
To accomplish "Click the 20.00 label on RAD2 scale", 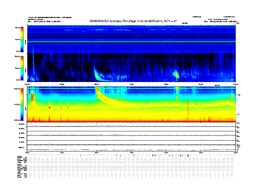I will click(x=17, y=39).
